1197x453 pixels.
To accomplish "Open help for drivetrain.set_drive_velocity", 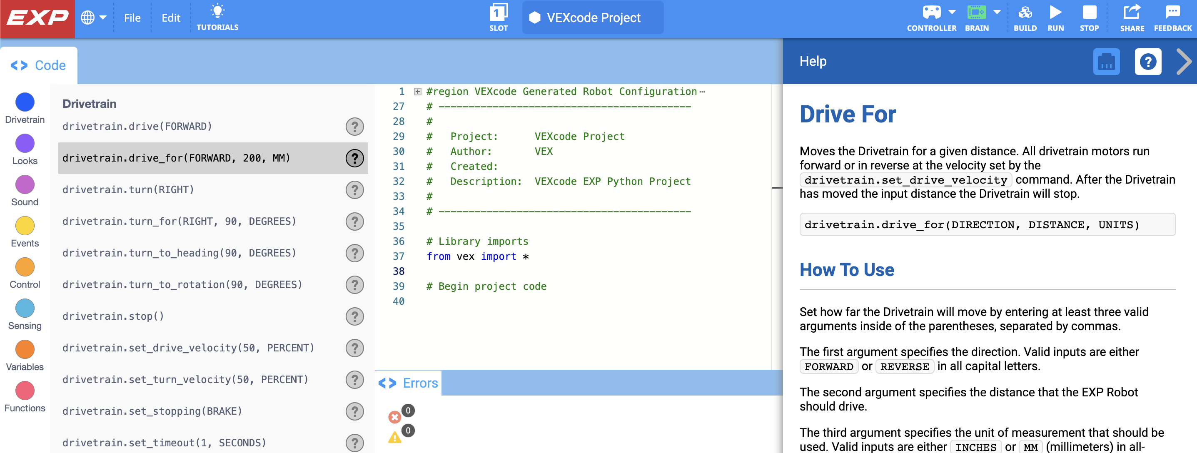I will (x=354, y=348).
